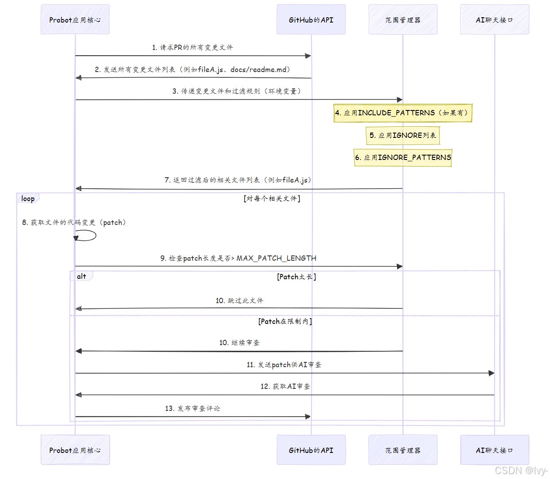The width and height of the screenshot is (550, 479).
Task: Select the bottom AI聊天接口 participant box
Action: 494,450
